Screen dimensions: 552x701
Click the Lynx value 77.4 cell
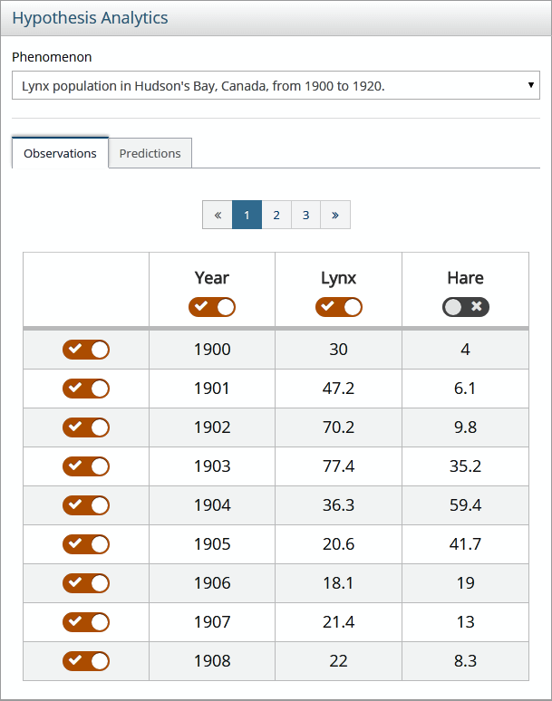(338, 466)
